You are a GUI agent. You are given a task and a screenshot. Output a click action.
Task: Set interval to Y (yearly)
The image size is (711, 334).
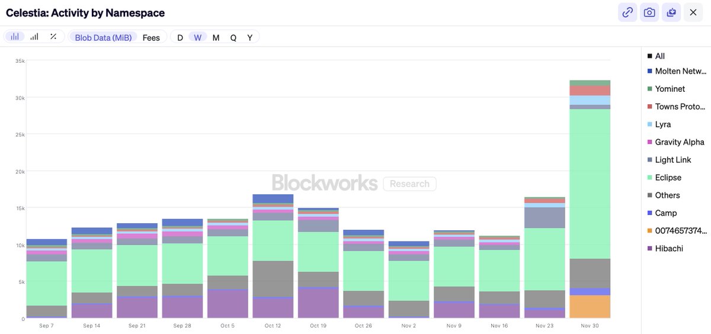click(250, 37)
